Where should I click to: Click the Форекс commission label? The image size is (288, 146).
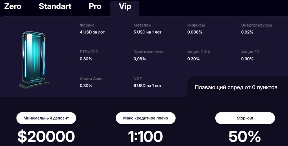[87, 25]
